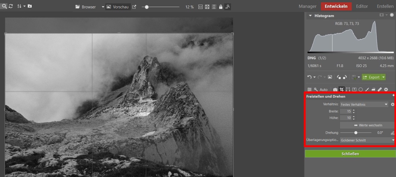Switch to the Editor tab

click(362, 7)
